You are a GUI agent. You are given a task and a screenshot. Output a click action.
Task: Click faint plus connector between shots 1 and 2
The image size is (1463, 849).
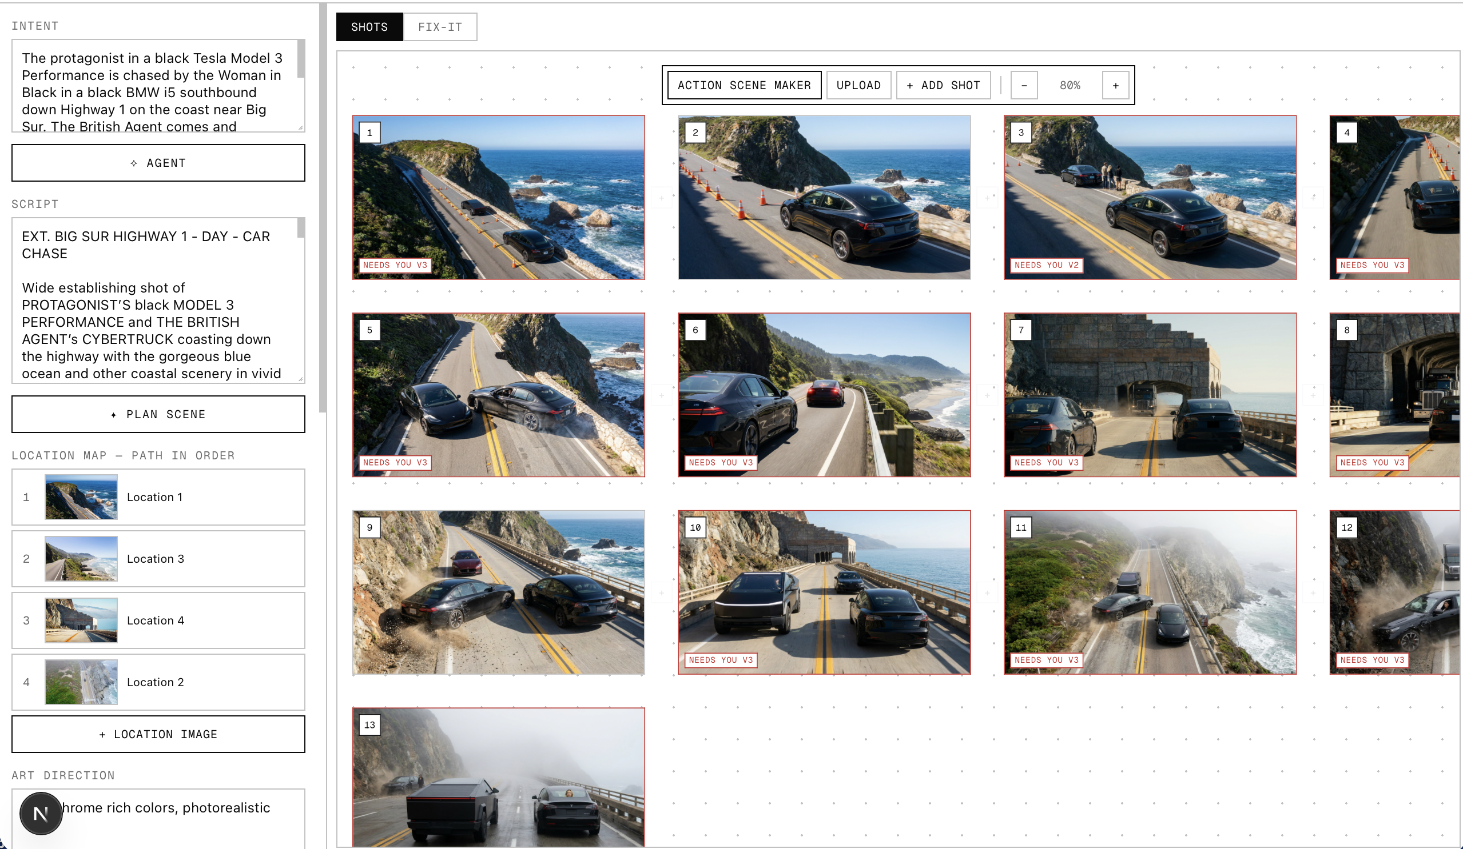(661, 198)
